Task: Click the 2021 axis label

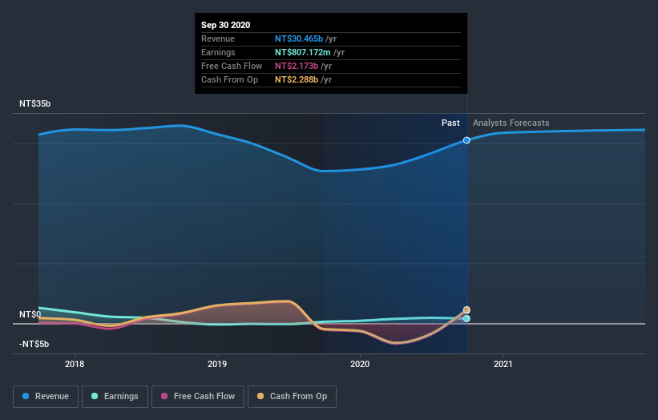Action: (503, 364)
